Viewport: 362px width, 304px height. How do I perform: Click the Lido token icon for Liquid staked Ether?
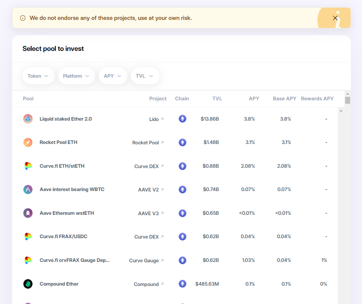28,119
